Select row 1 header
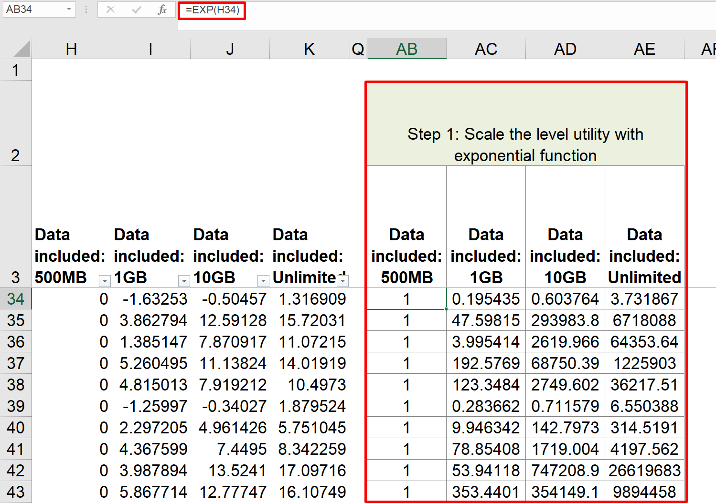The width and height of the screenshot is (716, 503). tap(16, 70)
